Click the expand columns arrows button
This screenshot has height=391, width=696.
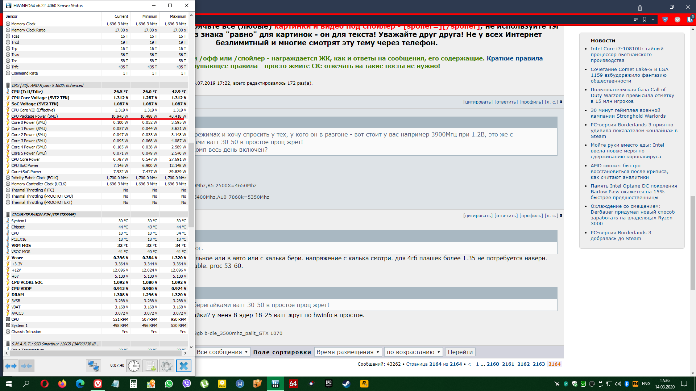[11, 366]
